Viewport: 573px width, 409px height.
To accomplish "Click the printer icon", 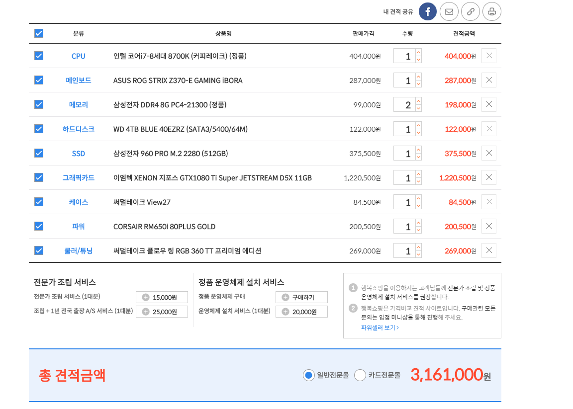I will 492,11.
